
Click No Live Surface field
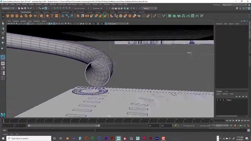[80, 8]
